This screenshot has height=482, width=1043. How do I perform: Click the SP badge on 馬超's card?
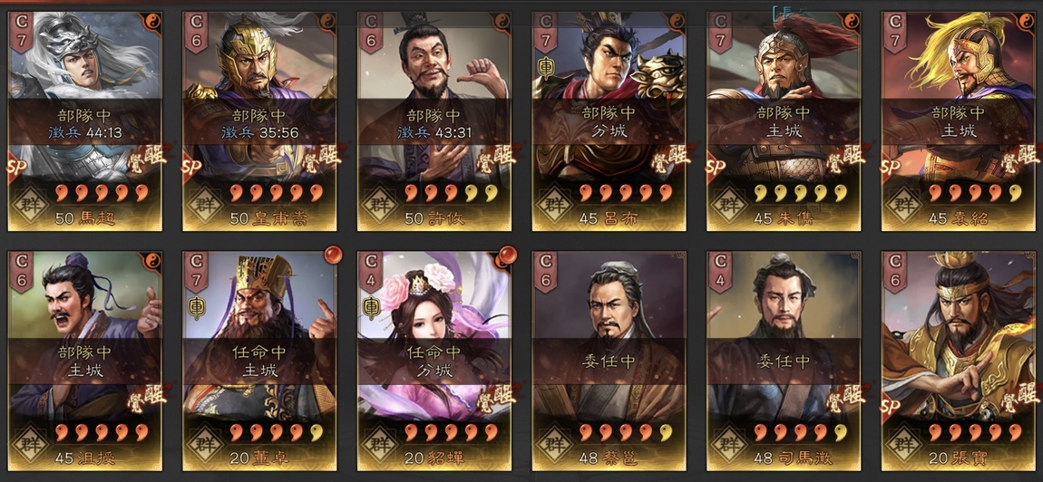pos(18,167)
